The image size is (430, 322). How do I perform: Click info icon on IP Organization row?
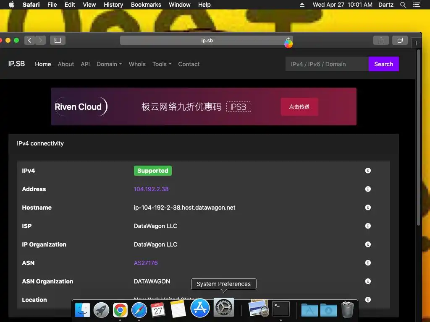(x=368, y=244)
